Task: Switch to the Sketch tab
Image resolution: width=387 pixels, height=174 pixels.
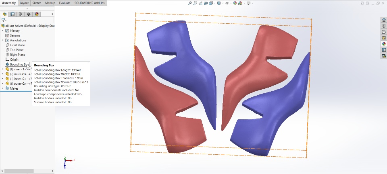Action: 37,3
